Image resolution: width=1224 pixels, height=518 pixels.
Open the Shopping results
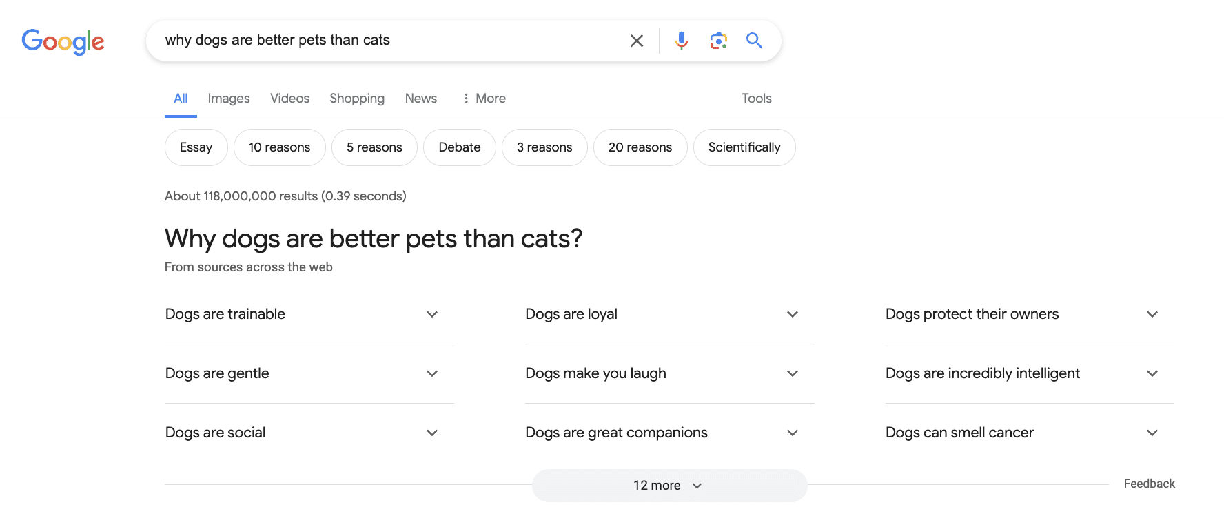tap(357, 98)
